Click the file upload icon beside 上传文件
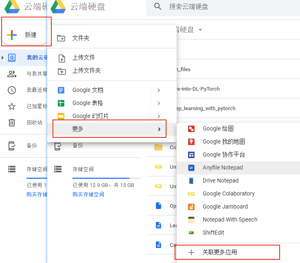300x263 pixels. tap(62, 58)
